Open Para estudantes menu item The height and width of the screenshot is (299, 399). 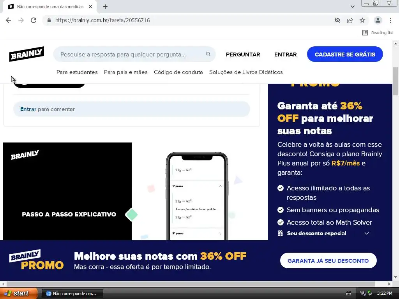pos(77,72)
